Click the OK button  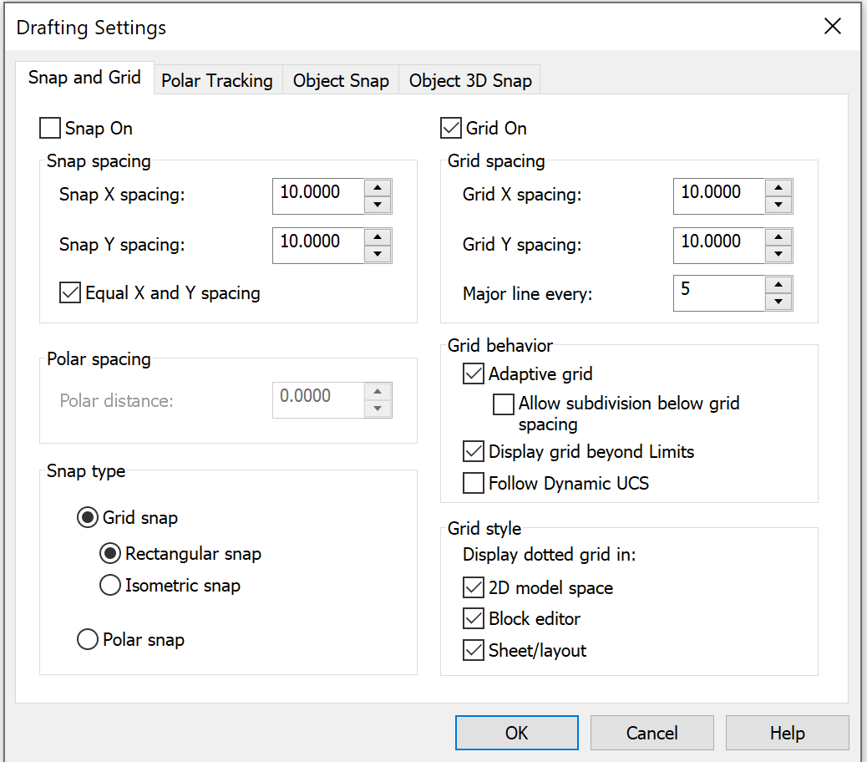[x=516, y=733]
